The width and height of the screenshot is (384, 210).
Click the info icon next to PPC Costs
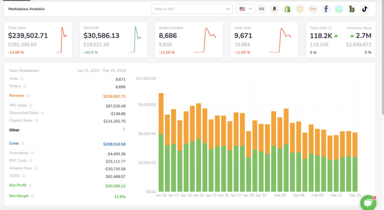point(31,161)
